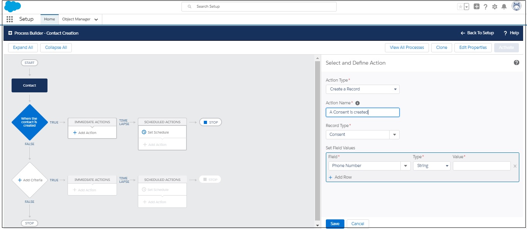Click the Set Schedule clock icon for the contact criteria
The height and width of the screenshot is (229, 527).
(x=144, y=132)
